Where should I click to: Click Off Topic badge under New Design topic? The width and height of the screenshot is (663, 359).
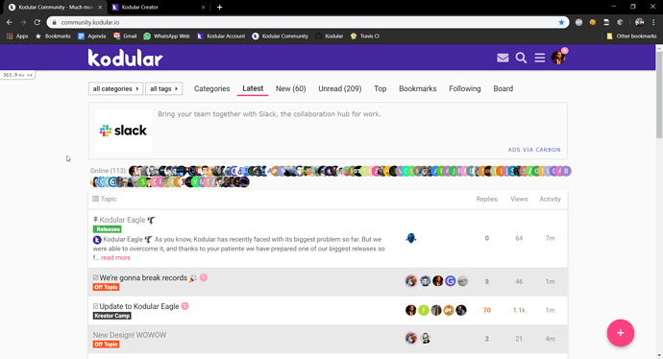point(106,345)
